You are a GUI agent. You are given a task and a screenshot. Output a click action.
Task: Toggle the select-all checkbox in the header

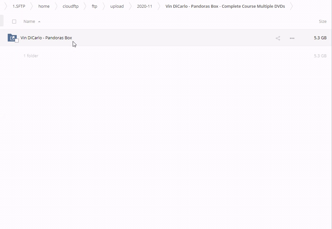pyautogui.click(x=14, y=22)
